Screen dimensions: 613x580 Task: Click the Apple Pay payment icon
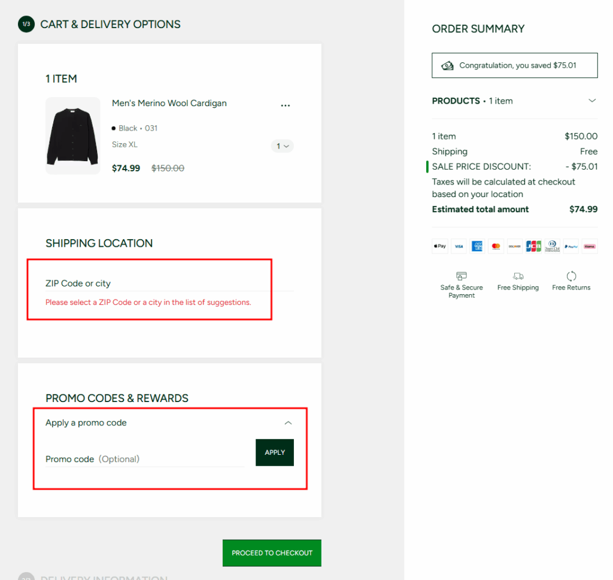pyautogui.click(x=440, y=246)
